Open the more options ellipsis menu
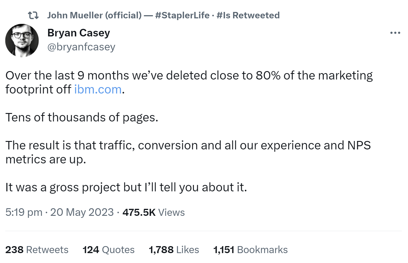Viewport: 408px width, 263px height. [395, 33]
